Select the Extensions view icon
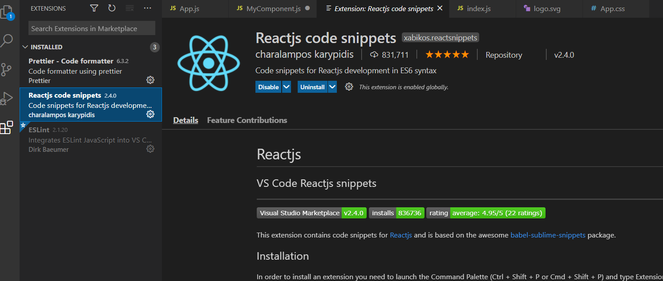The width and height of the screenshot is (663, 281). coord(7,128)
